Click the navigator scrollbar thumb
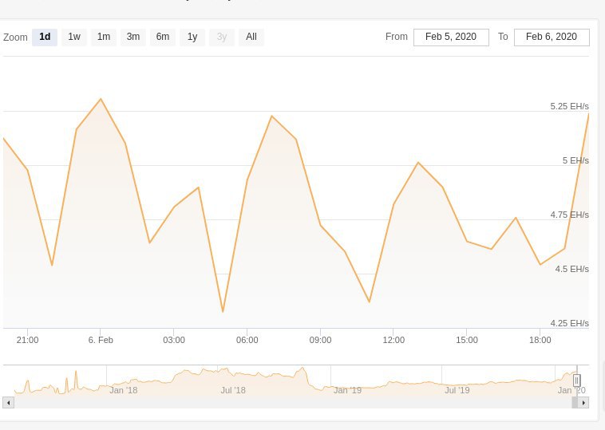 click(575, 403)
